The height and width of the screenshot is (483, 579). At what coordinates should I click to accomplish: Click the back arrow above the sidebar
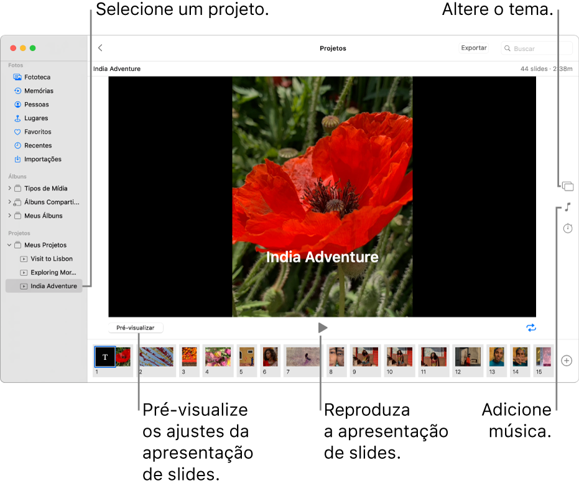tap(101, 47)
